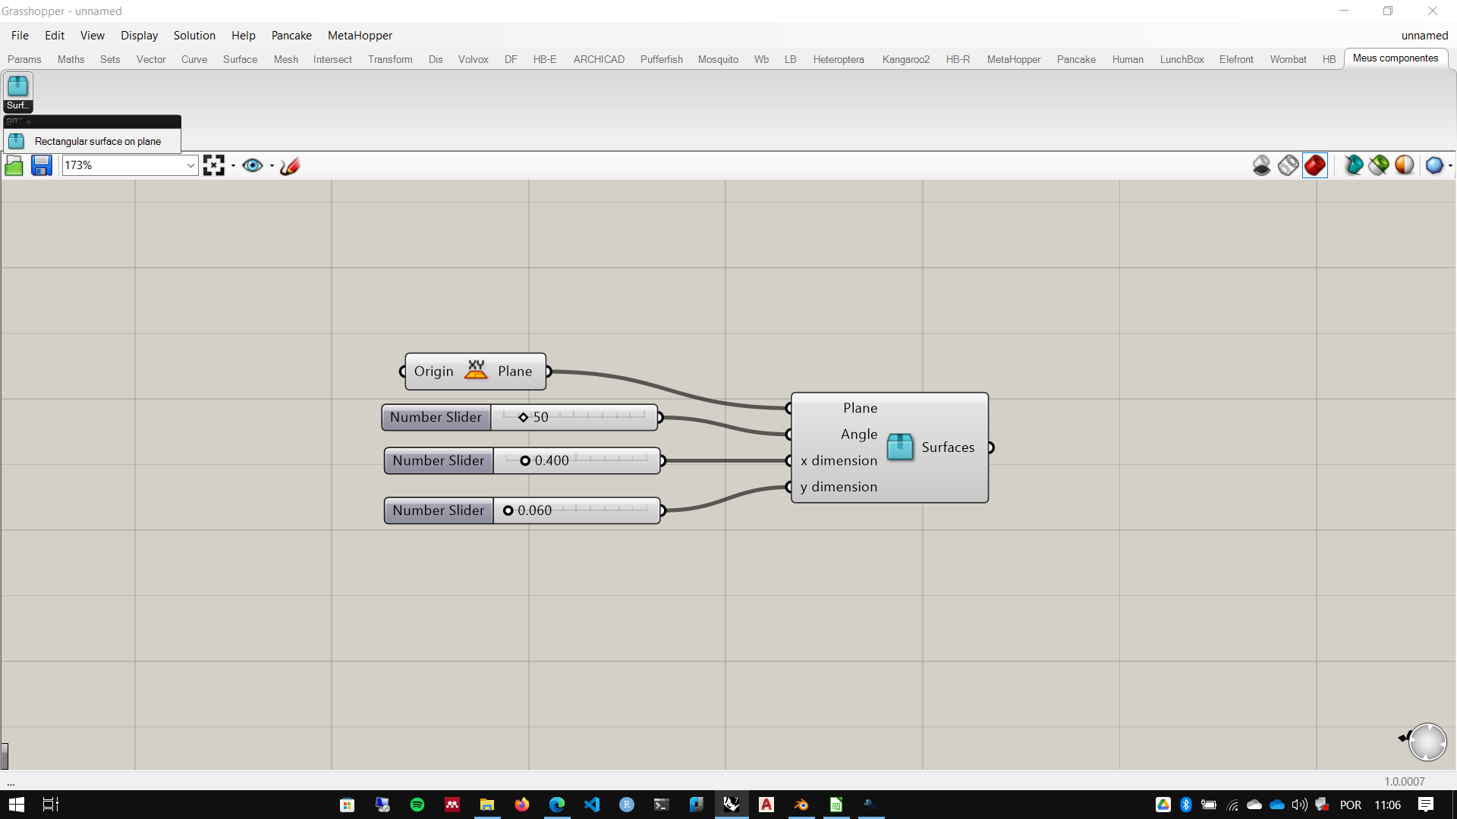The width and height of the screenshot is (1457, 819).
Task: Open Microsoft Edge from the taskbar
Action: (557, 805)
